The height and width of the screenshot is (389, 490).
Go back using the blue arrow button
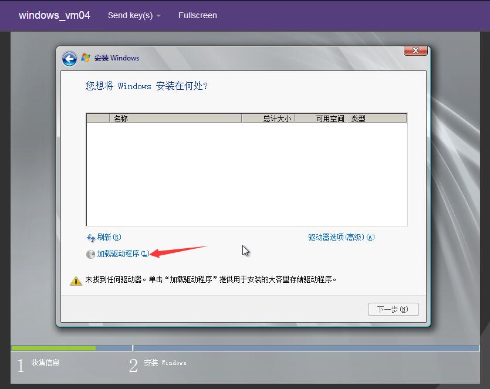pyautogui.click(x=69, y=59)
